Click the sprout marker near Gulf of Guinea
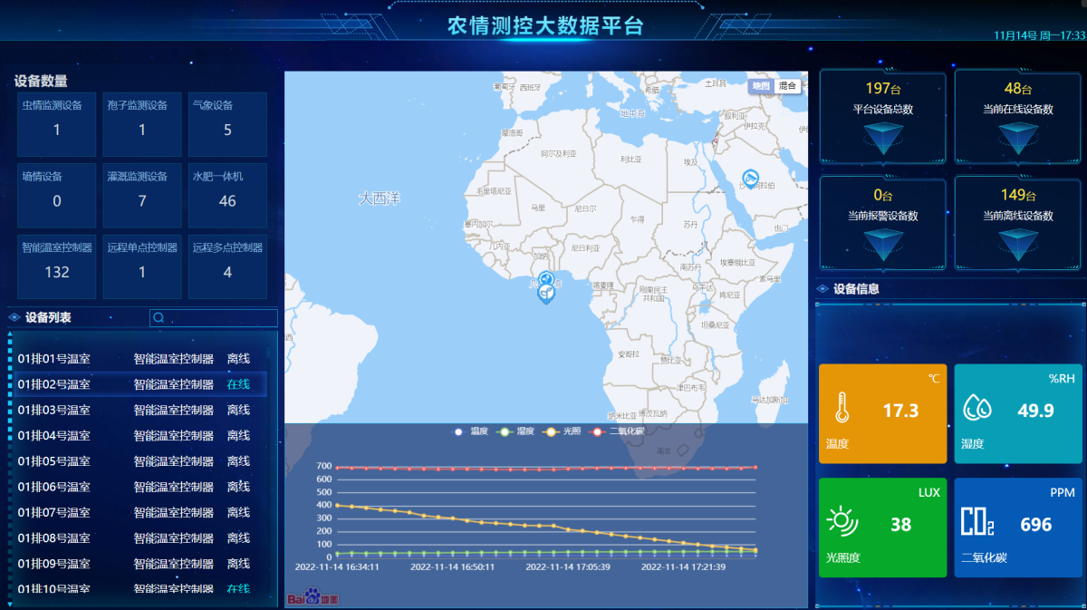 (546, 293)
